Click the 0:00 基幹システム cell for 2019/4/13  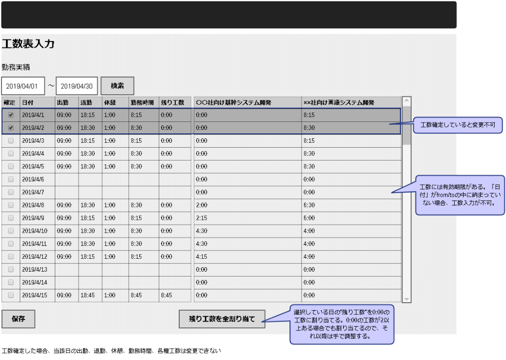coord(248,270)
